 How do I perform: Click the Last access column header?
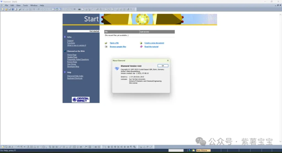tap(157, 32)
